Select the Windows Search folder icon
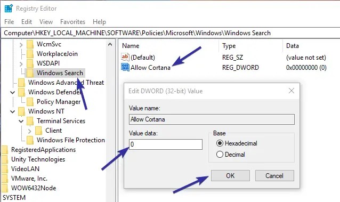Viewport: 340px width, 202px height. pyautogui.click(x=30, y=73)
